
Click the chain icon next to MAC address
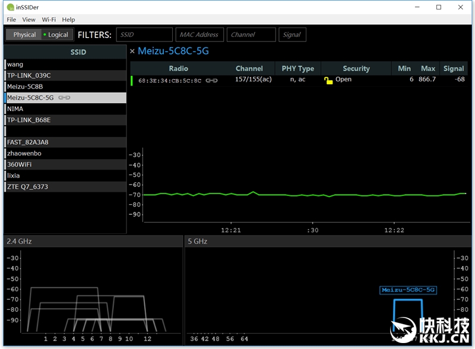[x=211, y=80]
